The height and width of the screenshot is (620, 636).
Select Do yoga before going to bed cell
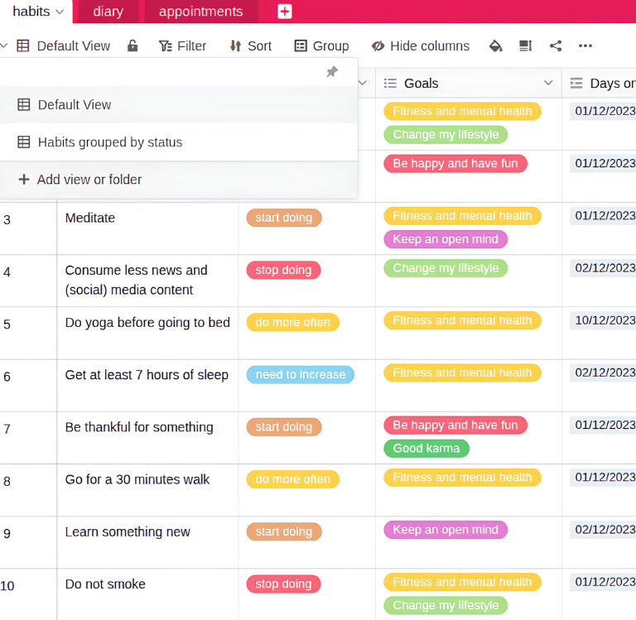coord(147,333)
